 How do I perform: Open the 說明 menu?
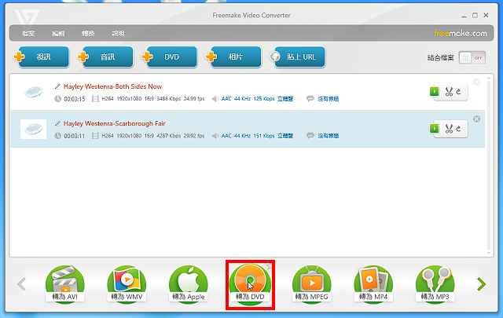point(118,33)
